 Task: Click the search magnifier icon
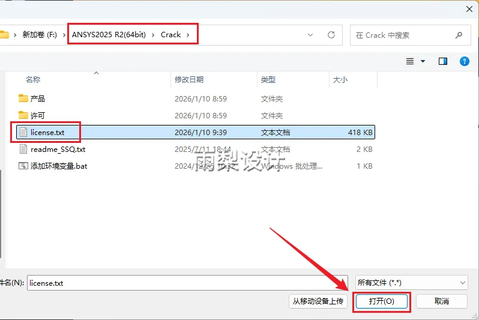coord(459,35)
